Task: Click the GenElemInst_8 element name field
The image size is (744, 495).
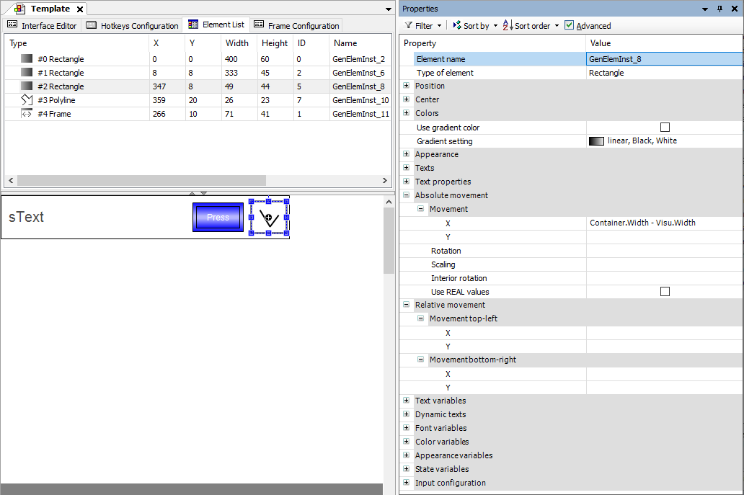Action: (x=663, y=58)
